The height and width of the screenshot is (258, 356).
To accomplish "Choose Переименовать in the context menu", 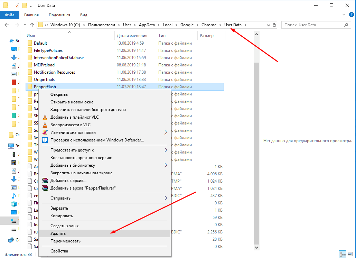I will pos(105,241).
